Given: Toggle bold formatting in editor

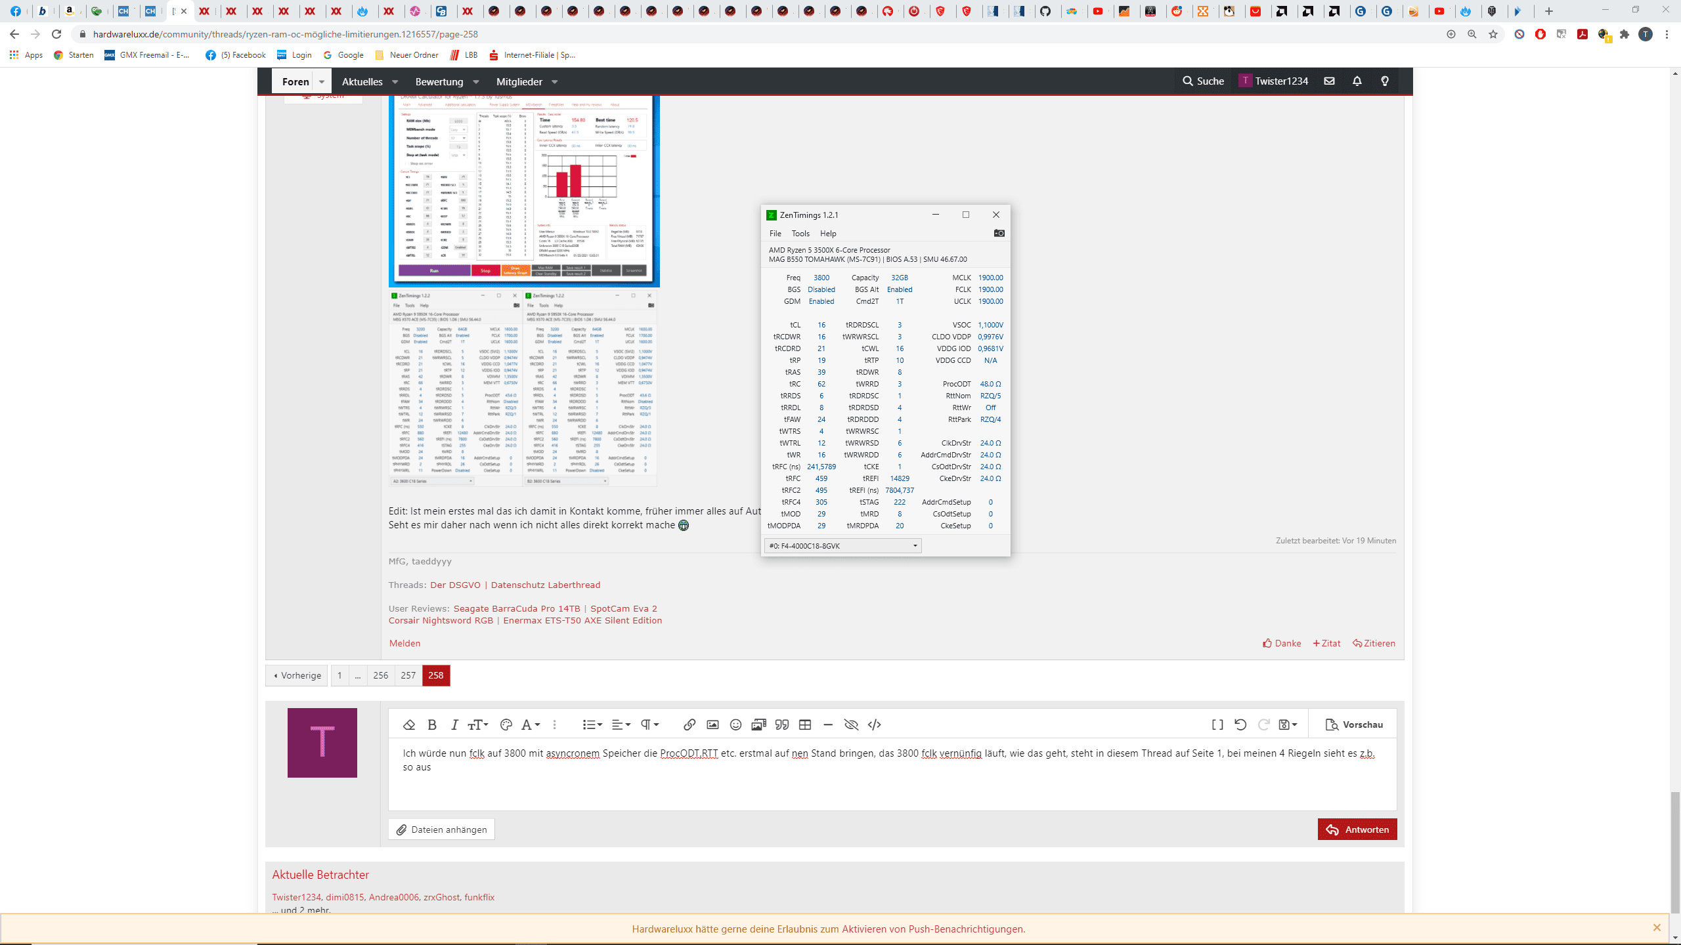Looking at the screenshot, I should point(432,724).
